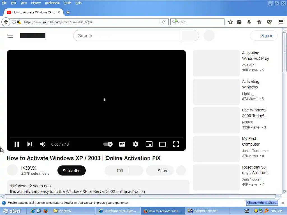Click the '11K views 2 years ago' text
This screenshot has height=215, width=287.
[x=30, y=186]
